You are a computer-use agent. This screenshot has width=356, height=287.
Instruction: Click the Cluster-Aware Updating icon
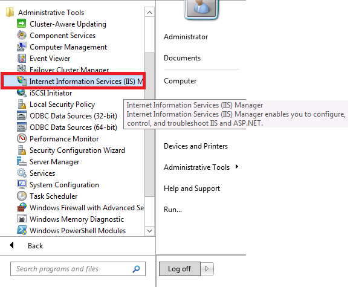coord(22,24)
